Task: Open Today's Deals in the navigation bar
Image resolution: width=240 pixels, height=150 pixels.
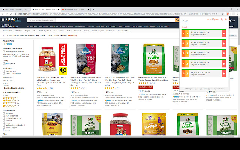Action: point(32,26)
